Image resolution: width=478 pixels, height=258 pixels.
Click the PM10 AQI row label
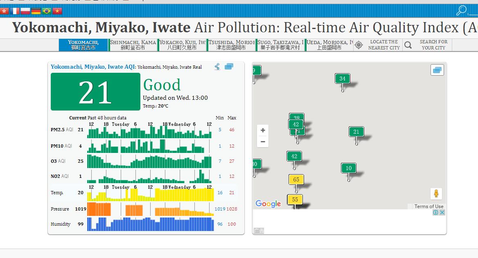pos(61,146)
